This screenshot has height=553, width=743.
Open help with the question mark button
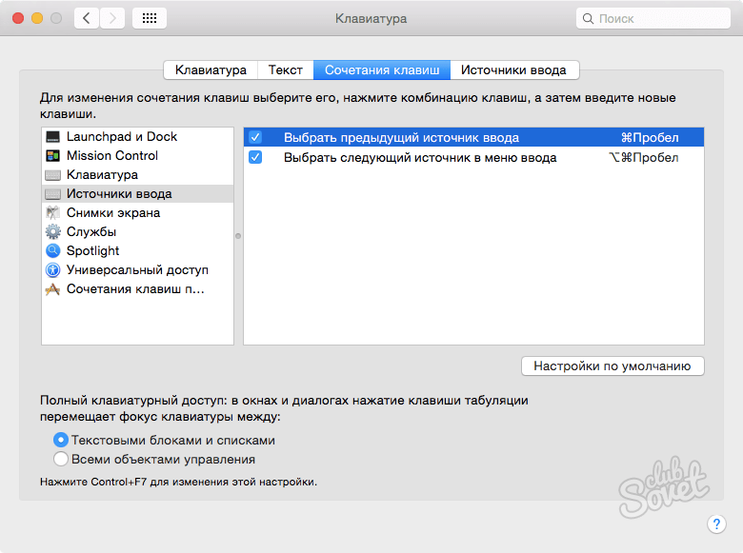(716, 524)
